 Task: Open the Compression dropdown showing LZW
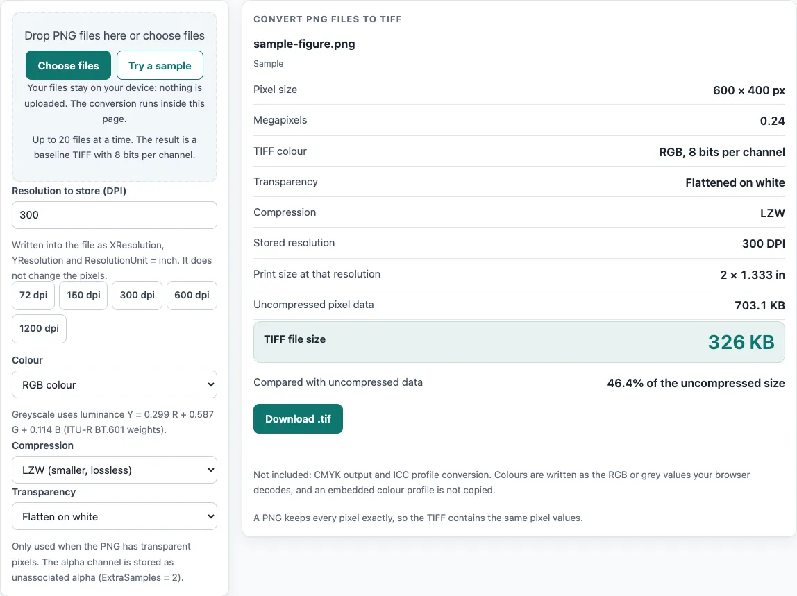(x=115, y=470)
